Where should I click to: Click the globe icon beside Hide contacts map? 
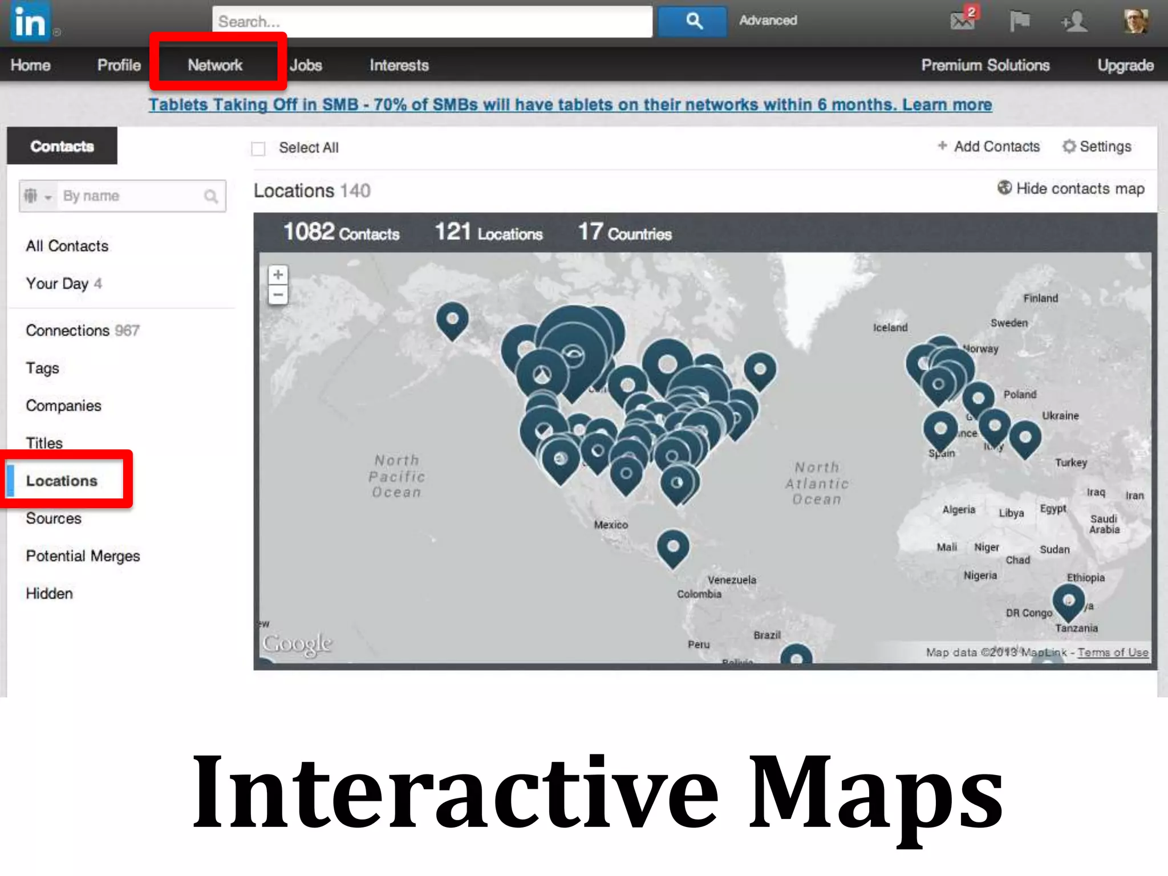click(1004, 187)
